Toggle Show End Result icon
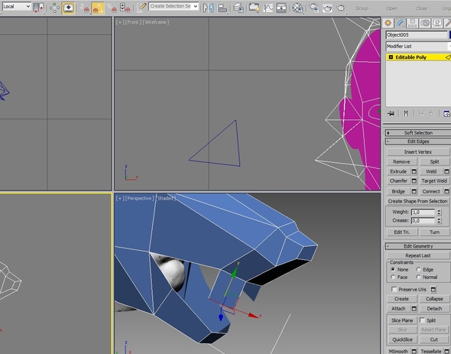This screenshot has height=354, width=451. pyautogui.click(x=406, y=114)
